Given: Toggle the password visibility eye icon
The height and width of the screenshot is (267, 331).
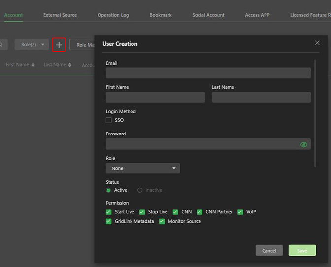Looking at the screenshot, I should (303, 144).
